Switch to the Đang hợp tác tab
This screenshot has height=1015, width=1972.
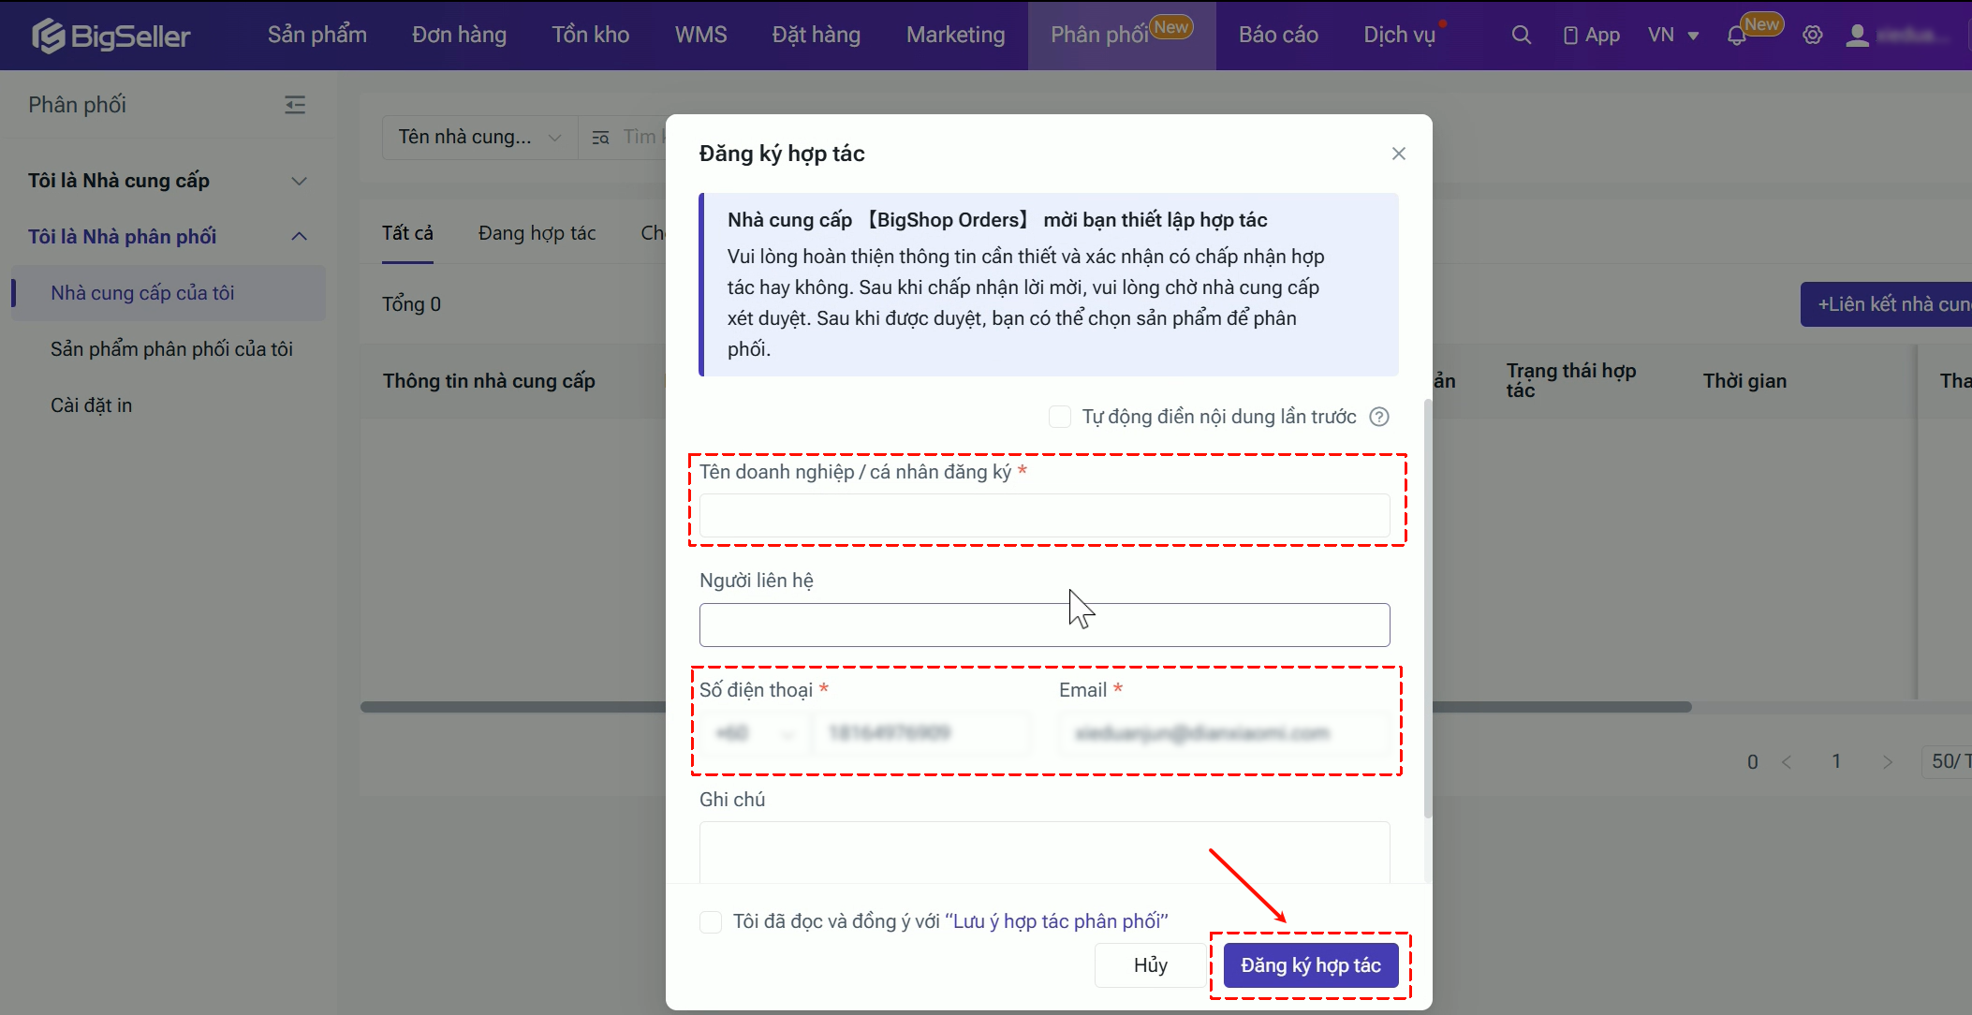click(537, 233)
